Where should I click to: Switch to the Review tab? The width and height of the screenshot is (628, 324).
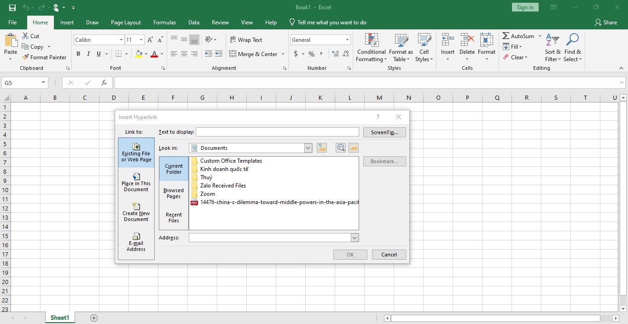click(220, 23)
